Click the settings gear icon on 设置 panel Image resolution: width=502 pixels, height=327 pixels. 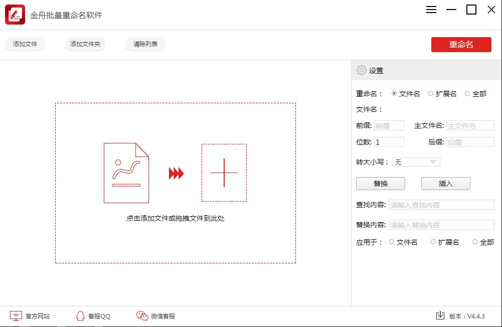point(361,70)
